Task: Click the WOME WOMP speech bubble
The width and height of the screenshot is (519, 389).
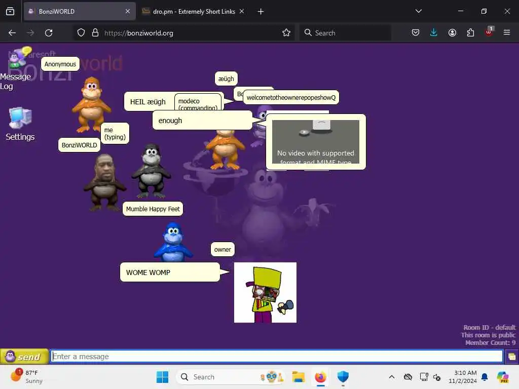Action: tap(170, 273)
